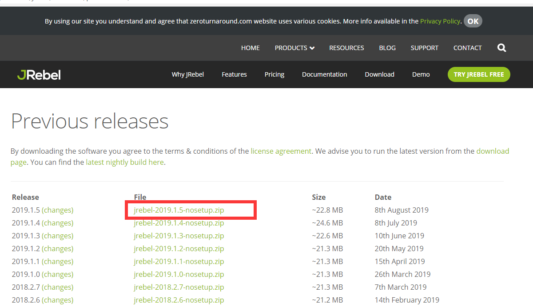The width and height of the screenshot is (533, 307).
Task: View changes for release 2018.2.6
Action: tap(58, 300)
